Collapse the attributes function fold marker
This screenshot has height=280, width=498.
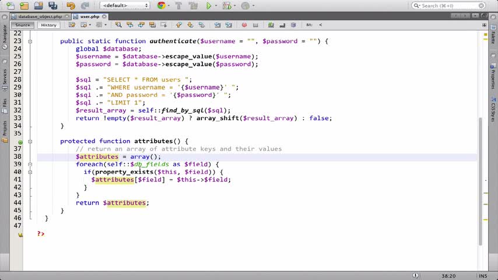pos(30,141)
